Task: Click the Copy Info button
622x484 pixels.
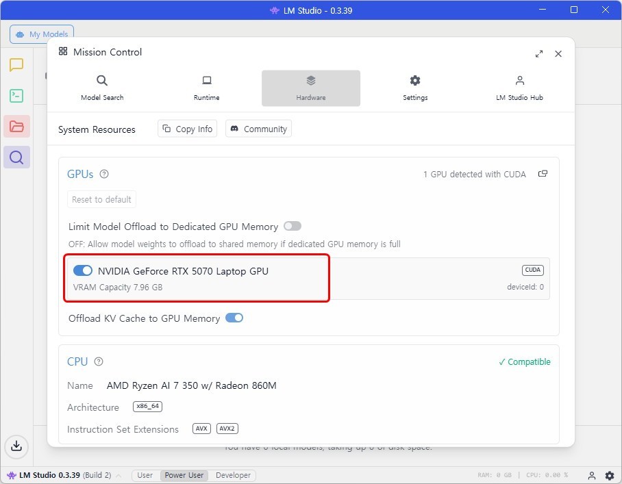Action: coord(187,129)
